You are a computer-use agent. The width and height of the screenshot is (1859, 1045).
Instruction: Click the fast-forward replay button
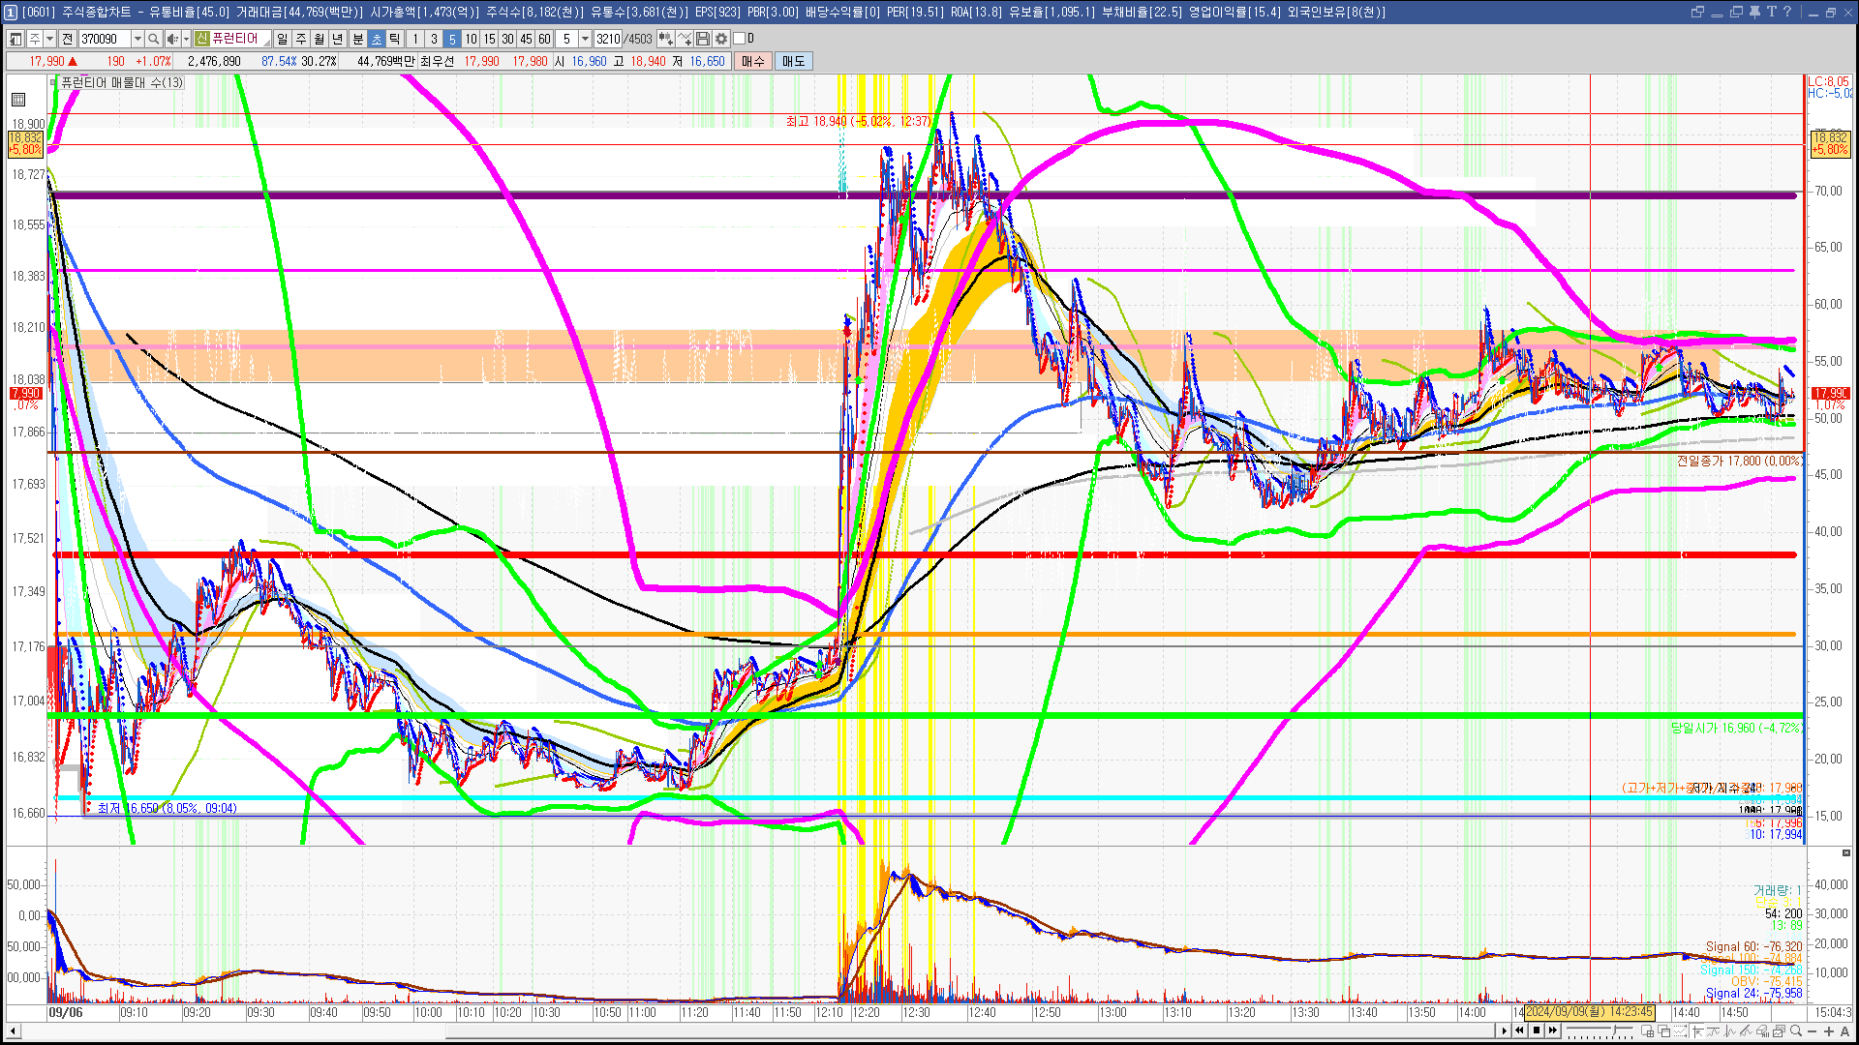tap(1553, 1030)
